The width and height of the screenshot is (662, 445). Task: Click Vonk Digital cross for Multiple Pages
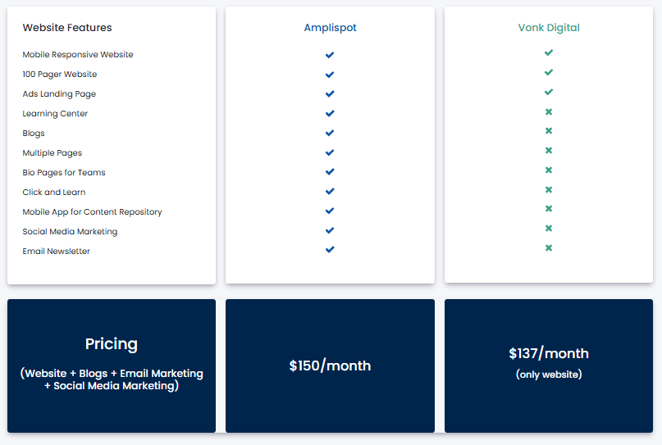[549, 151]
